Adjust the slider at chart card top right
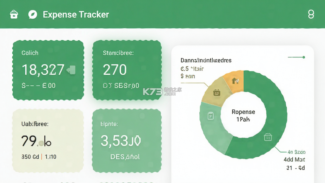Screen dimensions: 325x183 coord(296,57)
